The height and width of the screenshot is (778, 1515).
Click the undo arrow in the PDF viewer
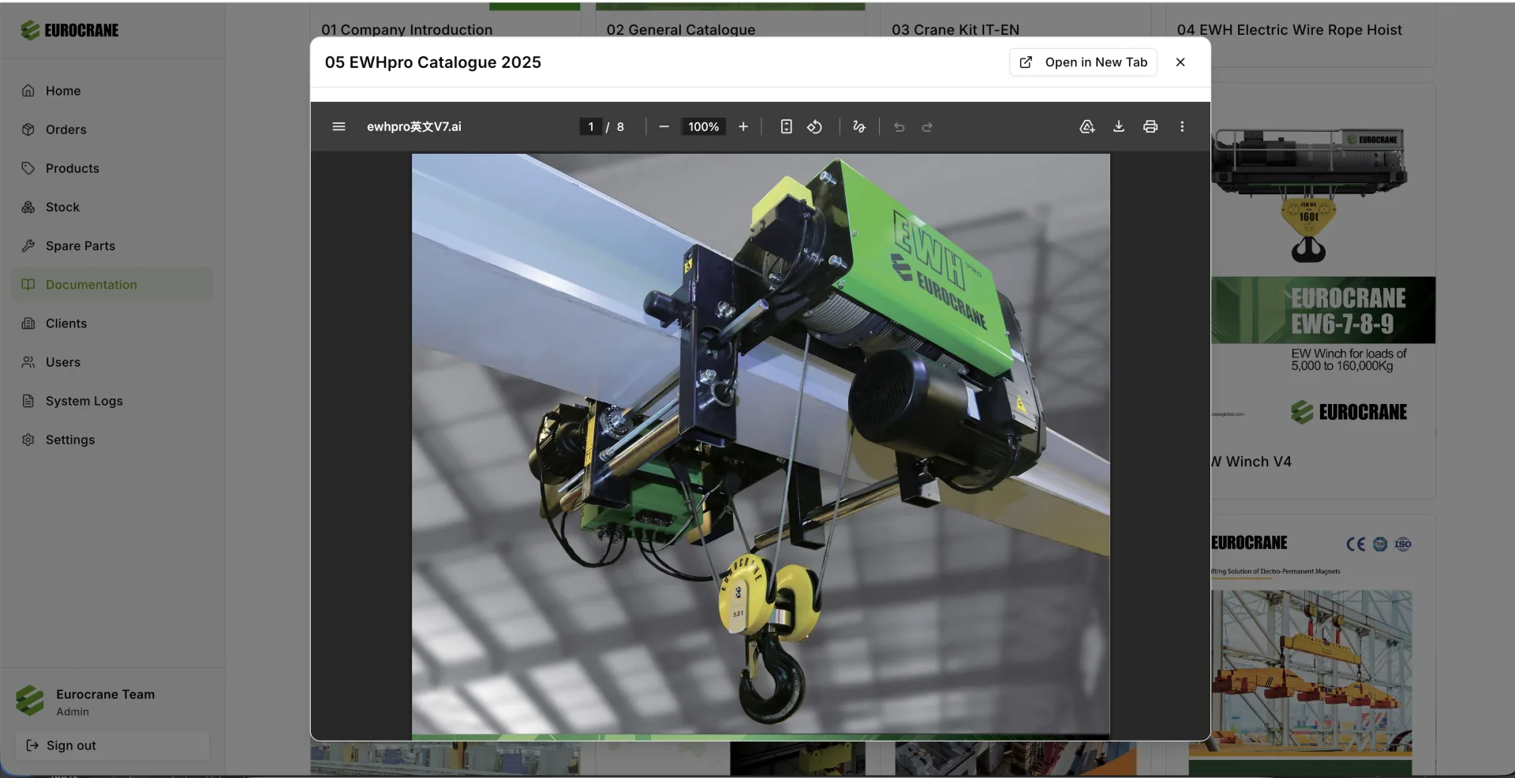(899, 126)
